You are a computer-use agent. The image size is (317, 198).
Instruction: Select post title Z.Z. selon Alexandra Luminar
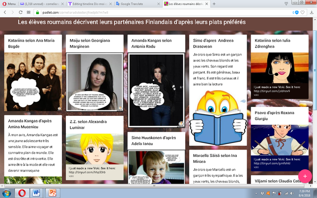pyautogui.click(x=88, y=124)
